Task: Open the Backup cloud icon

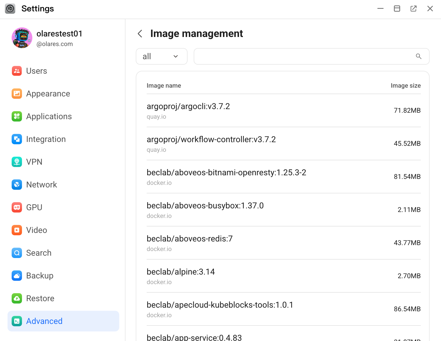Action: pos(17,276)
